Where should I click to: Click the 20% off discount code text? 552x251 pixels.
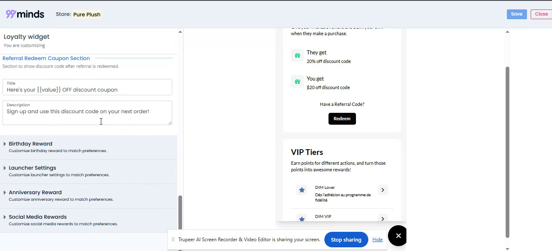click(x=328, y=61)
